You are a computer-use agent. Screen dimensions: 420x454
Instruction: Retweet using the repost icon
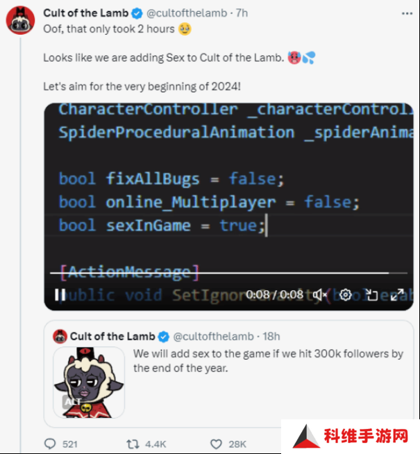pos(133,444)
